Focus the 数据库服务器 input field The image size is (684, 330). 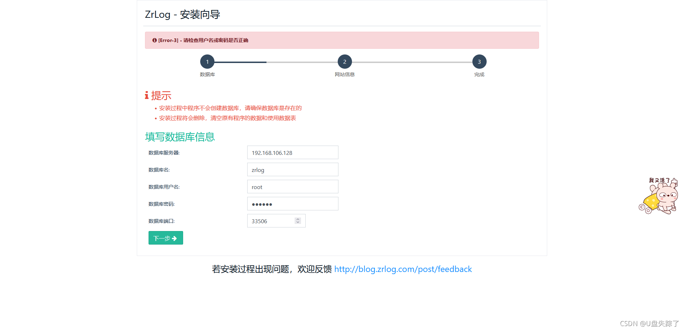292,152
